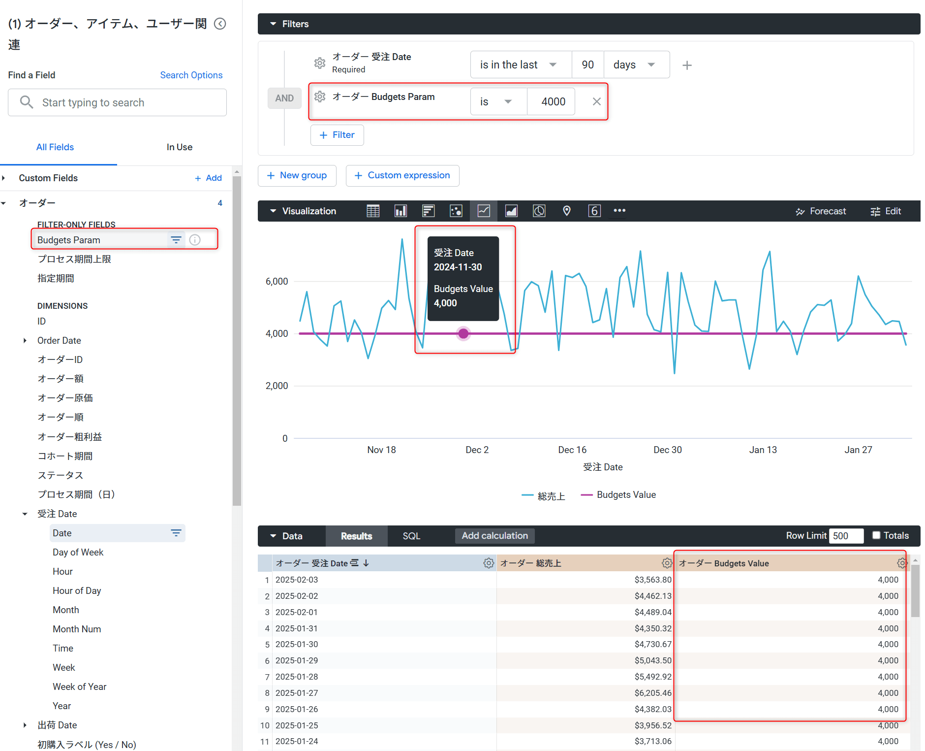Image resolution: width=925 pixels, height=751 pixels.
Task: Select Week of Year field
Action: pos(80,686)
